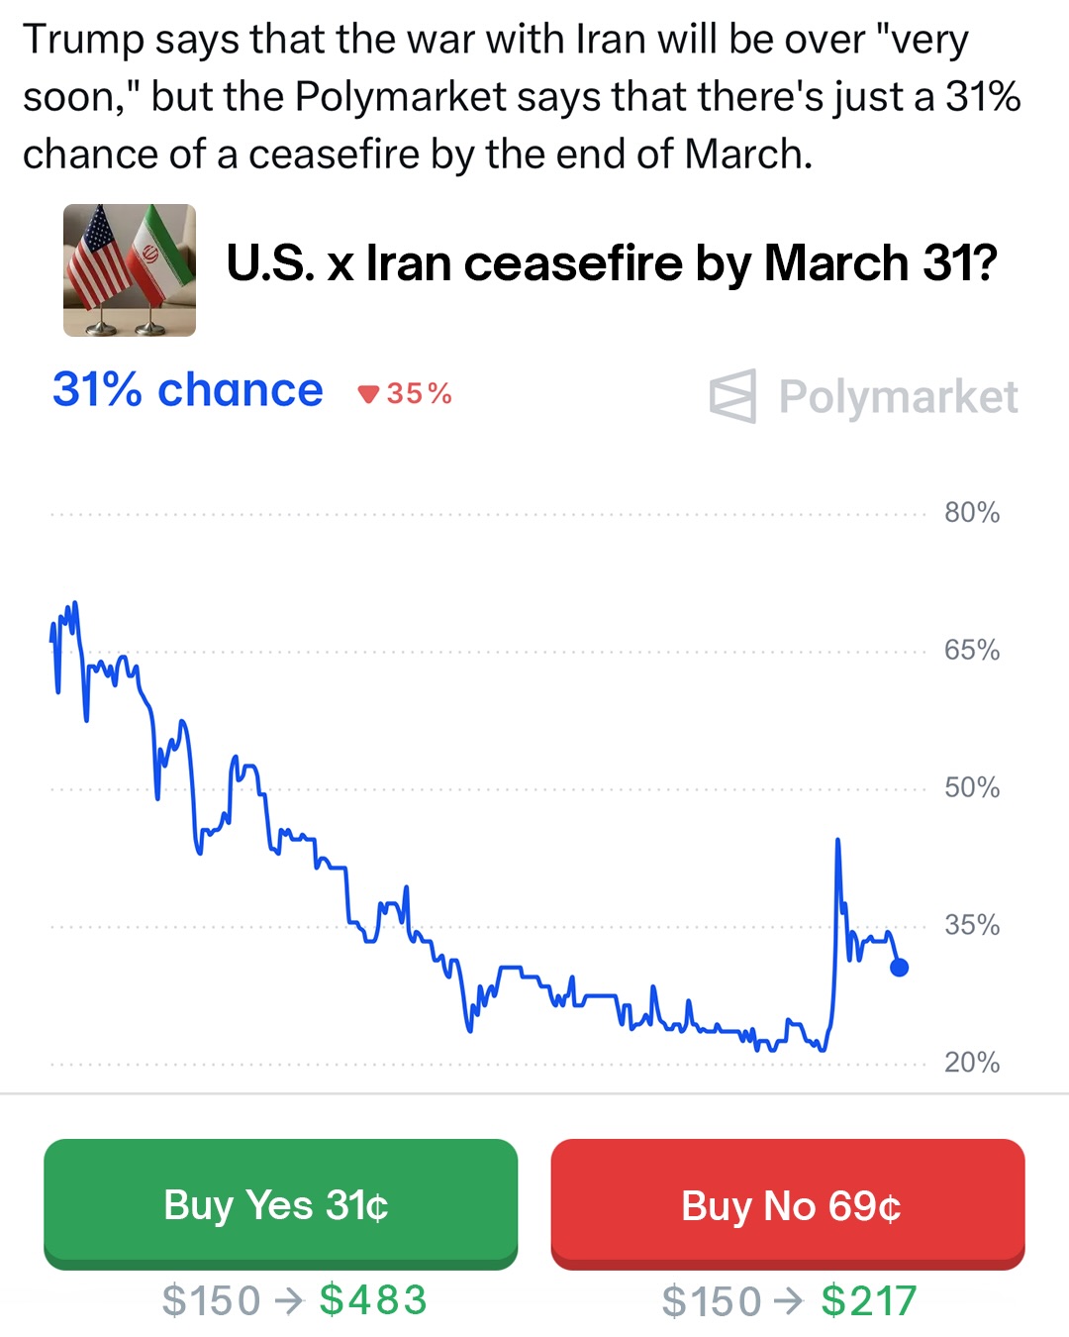
Task: Open the U.S. and Iran flags thumbnail
Action: (130, 270)
